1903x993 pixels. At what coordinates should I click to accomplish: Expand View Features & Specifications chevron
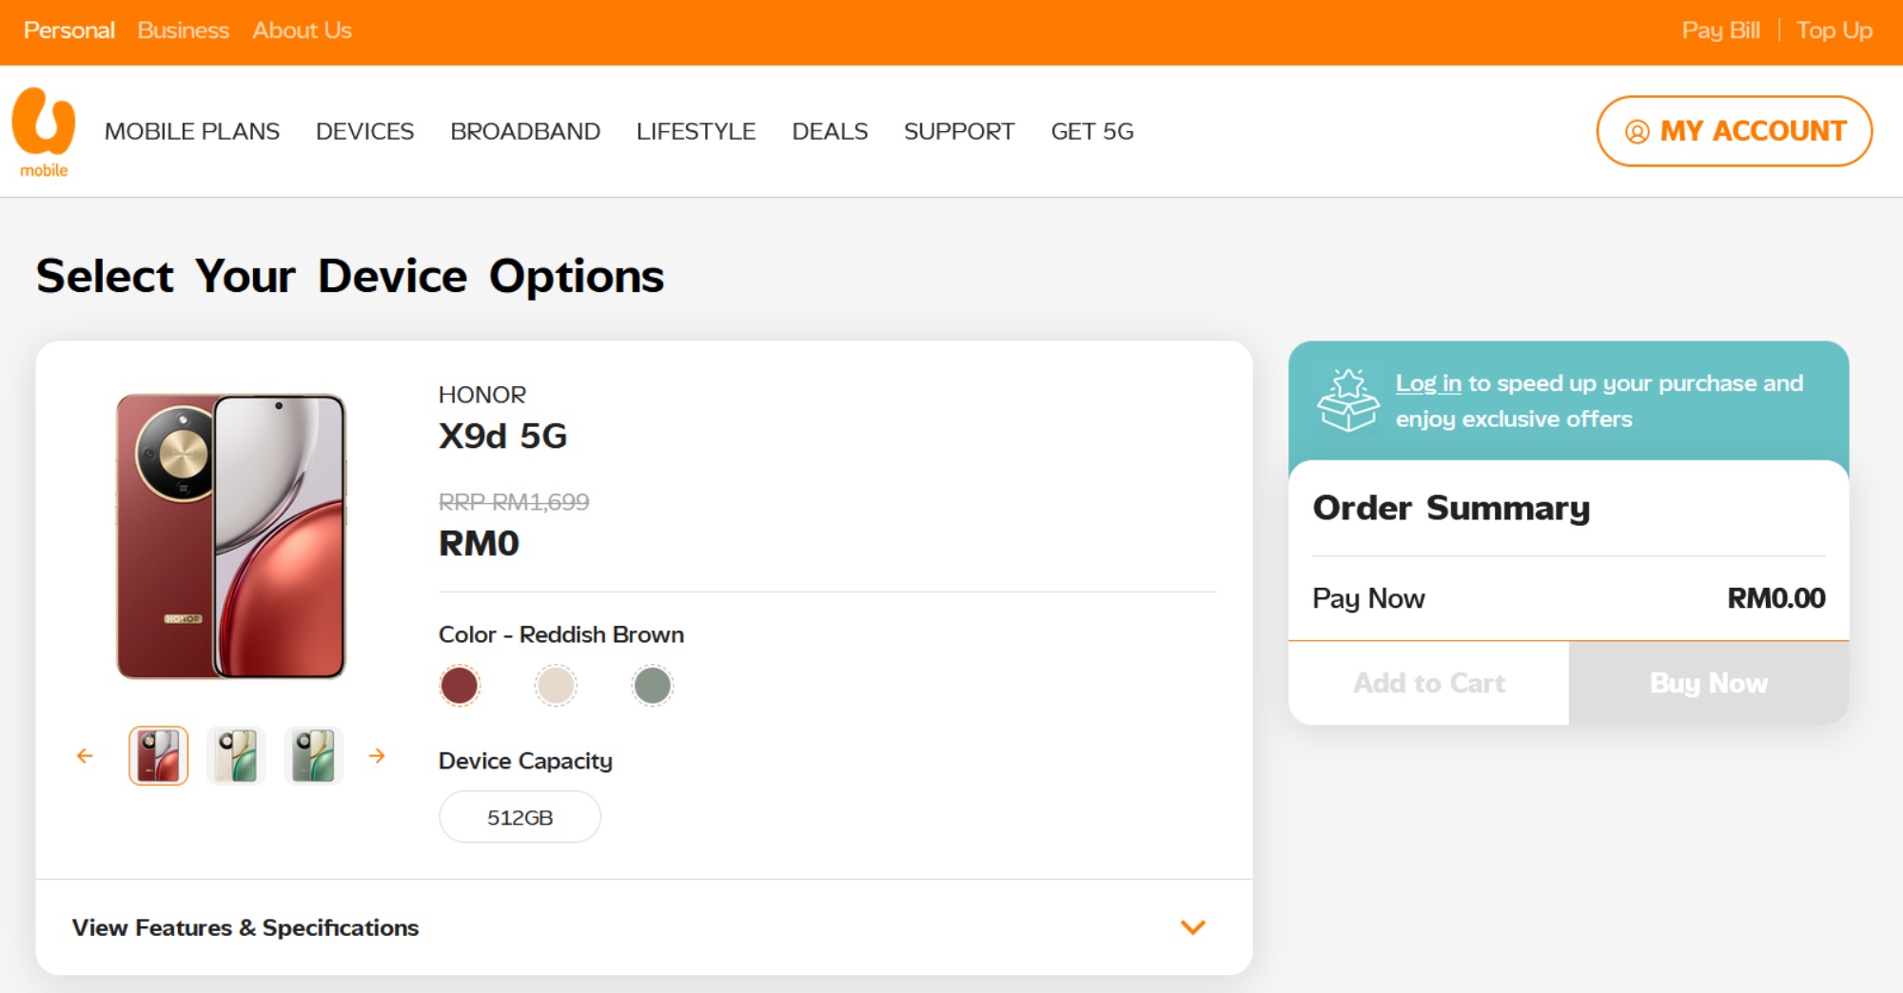(1192, 927)
